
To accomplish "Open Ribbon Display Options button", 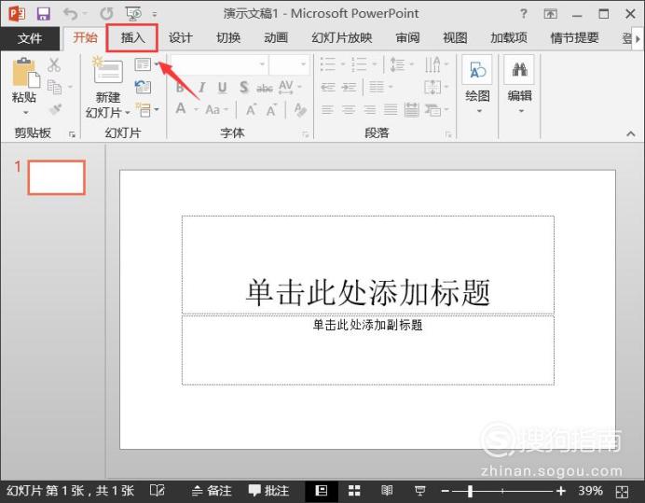I will [550, 14].
